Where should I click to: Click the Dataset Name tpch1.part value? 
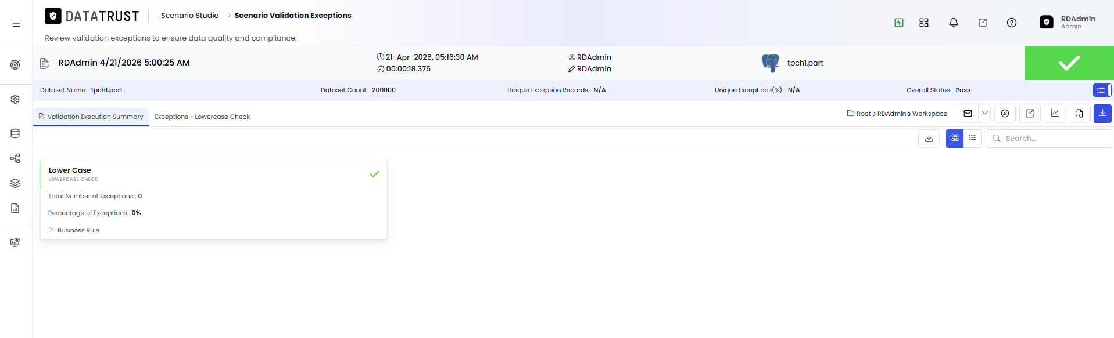(x=107, y=90)
